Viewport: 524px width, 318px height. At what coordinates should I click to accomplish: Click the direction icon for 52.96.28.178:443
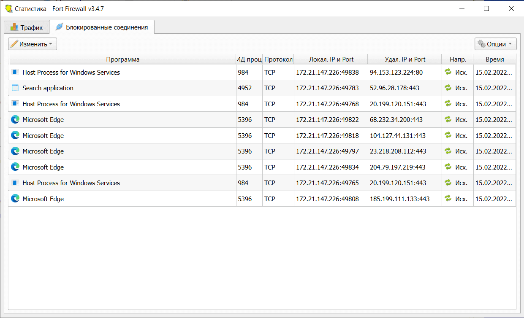pos(448,88)
